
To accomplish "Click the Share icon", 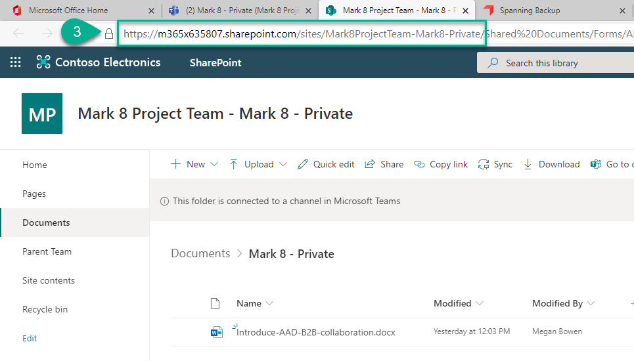I will (370, 164).
